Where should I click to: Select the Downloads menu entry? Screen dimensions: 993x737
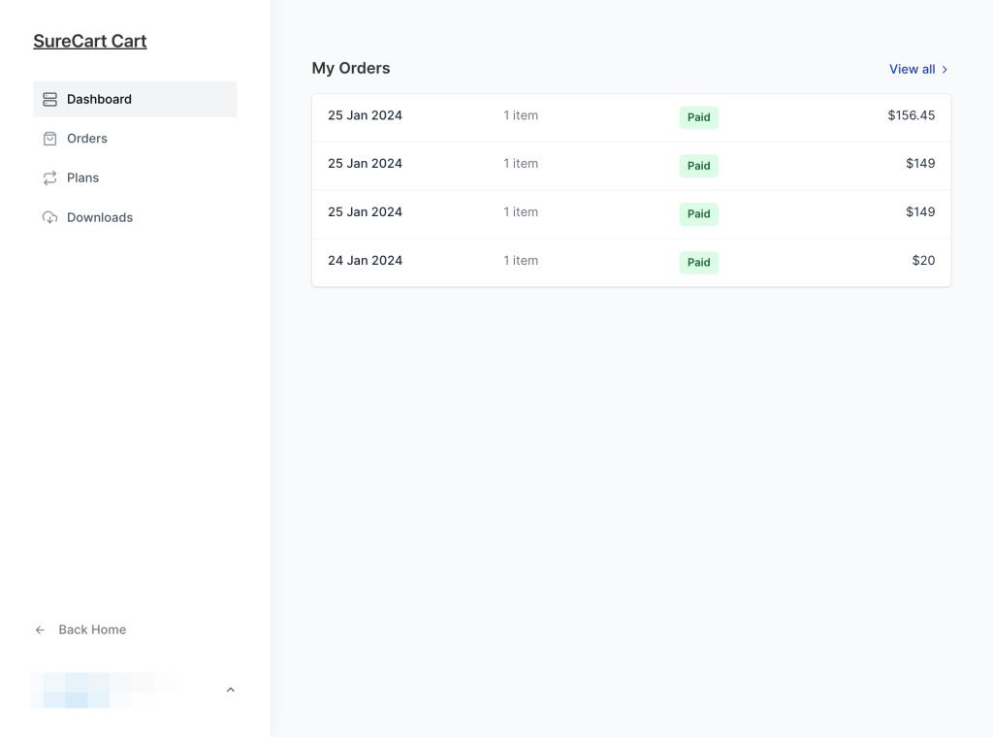[x=99, y=217]
